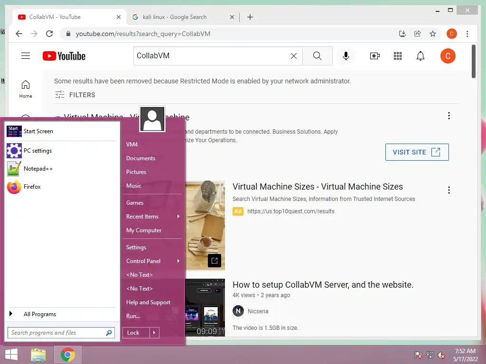This screenshot has height=364, width=486.
Task: Open the YouTube account avatar
Action: (448, 56)
